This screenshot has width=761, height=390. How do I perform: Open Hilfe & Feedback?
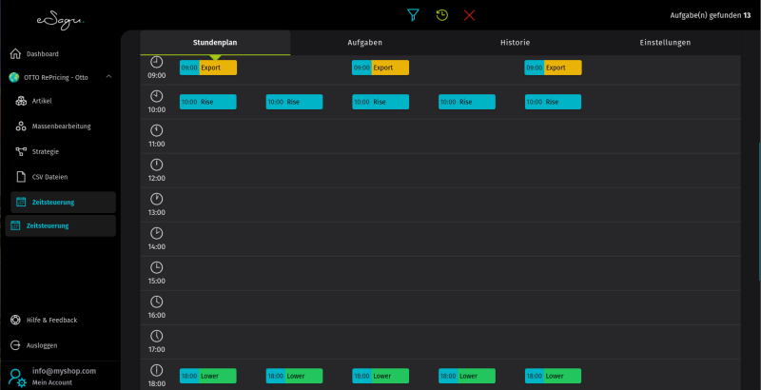[51, 320]
